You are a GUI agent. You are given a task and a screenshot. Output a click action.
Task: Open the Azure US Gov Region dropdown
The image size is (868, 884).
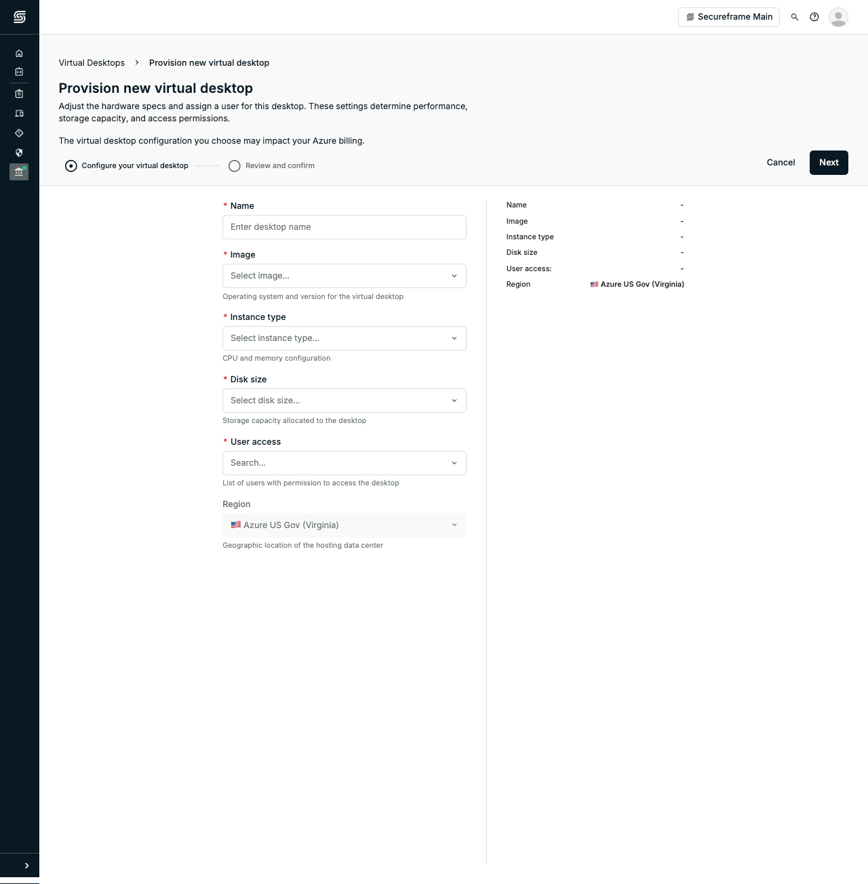click(344, 525)
